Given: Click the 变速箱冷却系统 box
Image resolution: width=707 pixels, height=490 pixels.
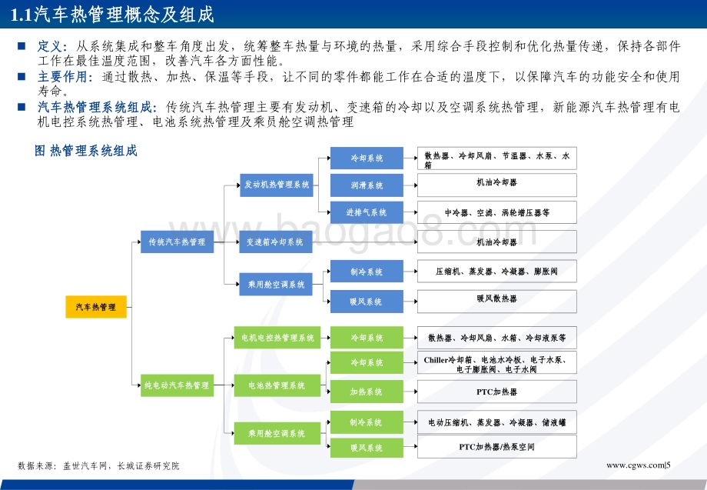Looking at the screenshot, I should pos(275,242).
